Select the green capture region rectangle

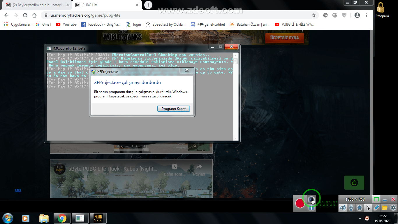pos(376,199)
